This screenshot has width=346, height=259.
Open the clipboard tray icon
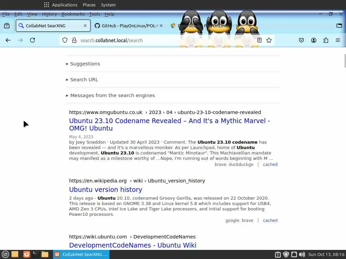tap(278, 254)
